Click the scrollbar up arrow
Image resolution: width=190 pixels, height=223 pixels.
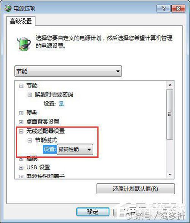click(170, 85)
